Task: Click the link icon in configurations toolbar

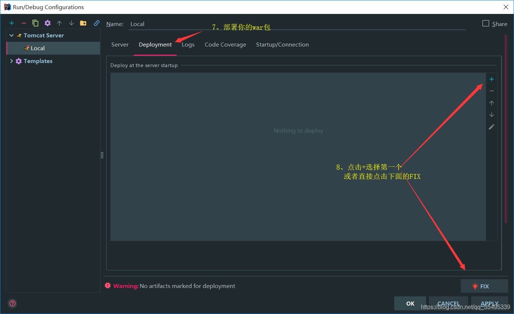Action: pyautogui.click(x=97, y=23)
